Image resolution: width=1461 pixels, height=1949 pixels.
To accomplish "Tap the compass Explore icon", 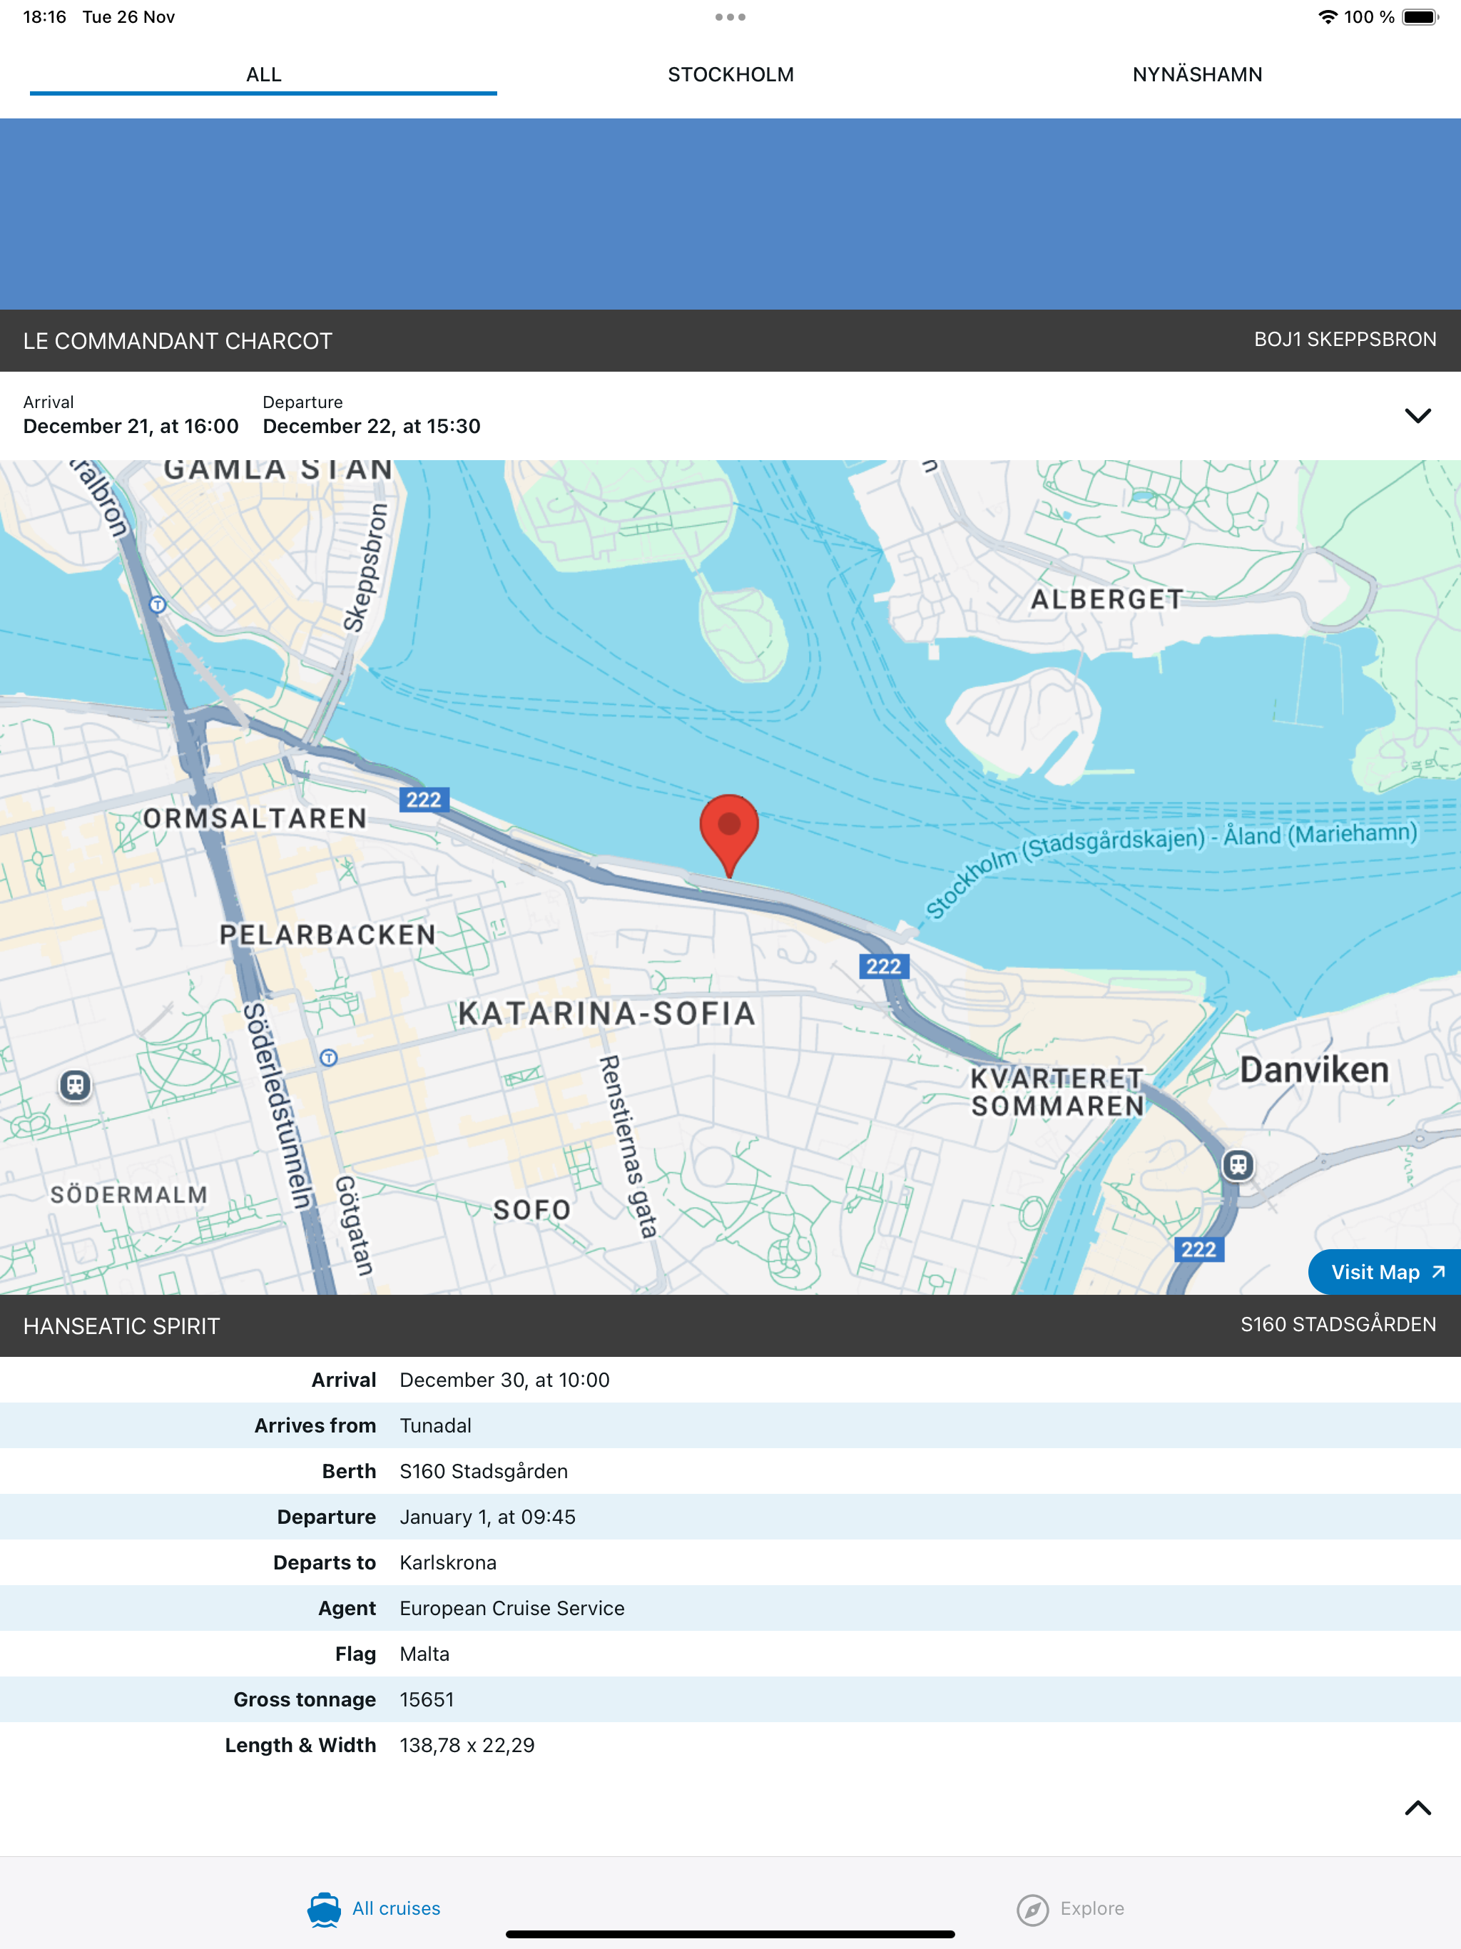I will tap(1032, 1909).
